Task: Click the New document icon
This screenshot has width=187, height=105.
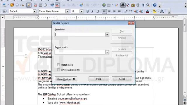Action: coord(5,5)
